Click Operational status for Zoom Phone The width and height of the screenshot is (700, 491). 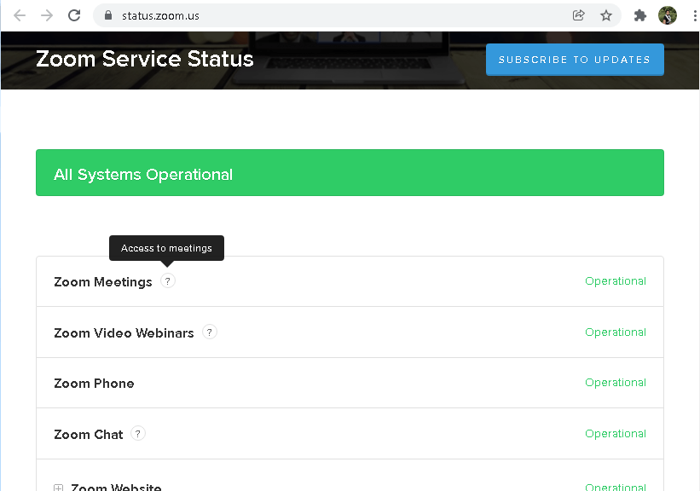point(616,383)
